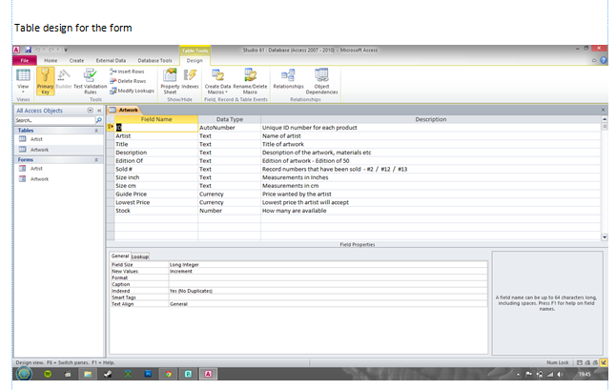Open the Access Help question mark icon
Image resolution: width=616 pixels, height=390 pixels.
604,60
